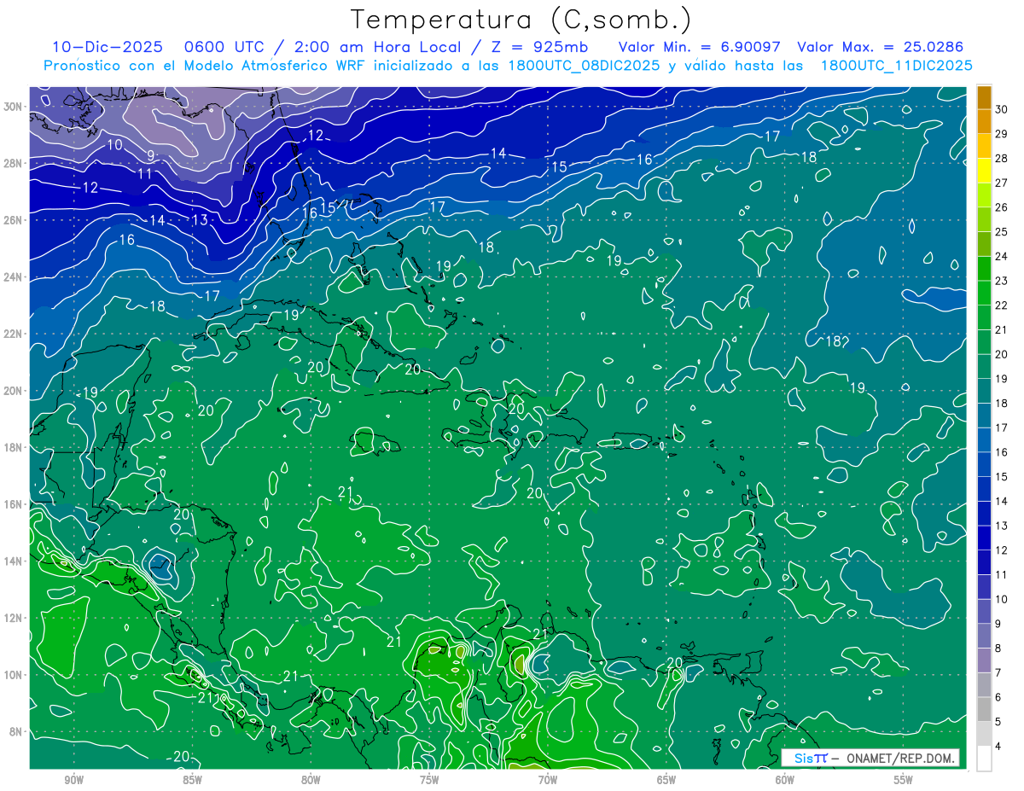
Task: Click the 24N latitude axis label
Action: click(14, 277)
